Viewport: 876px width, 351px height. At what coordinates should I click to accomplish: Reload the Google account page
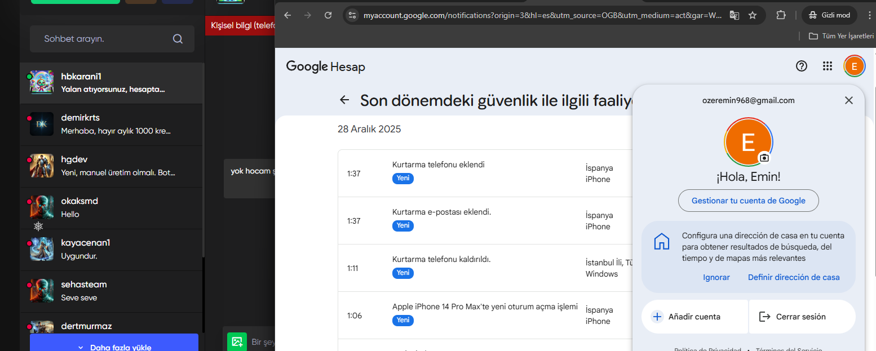328,15
